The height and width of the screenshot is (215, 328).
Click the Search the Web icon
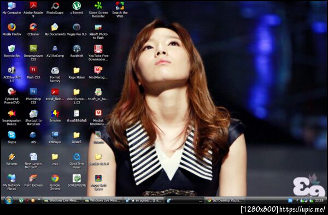click(120, 9)
